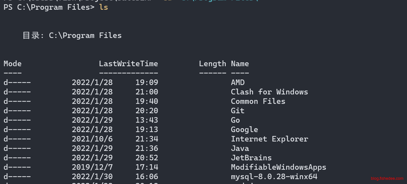Click the Internet Explorer entry

[269, 139]
